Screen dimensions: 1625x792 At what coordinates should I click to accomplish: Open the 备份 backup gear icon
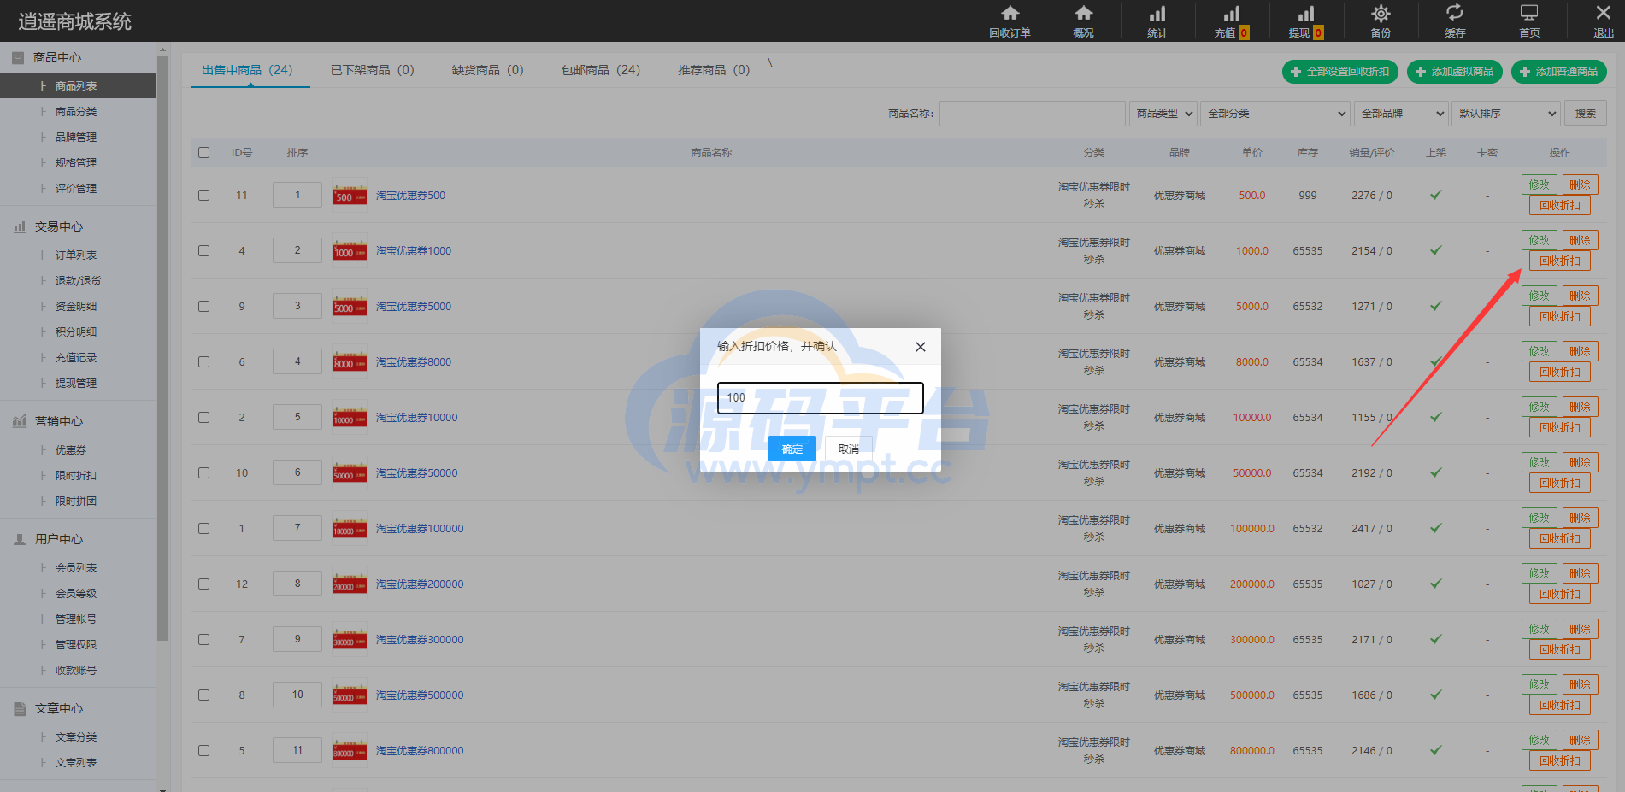tap(1381, 13)
